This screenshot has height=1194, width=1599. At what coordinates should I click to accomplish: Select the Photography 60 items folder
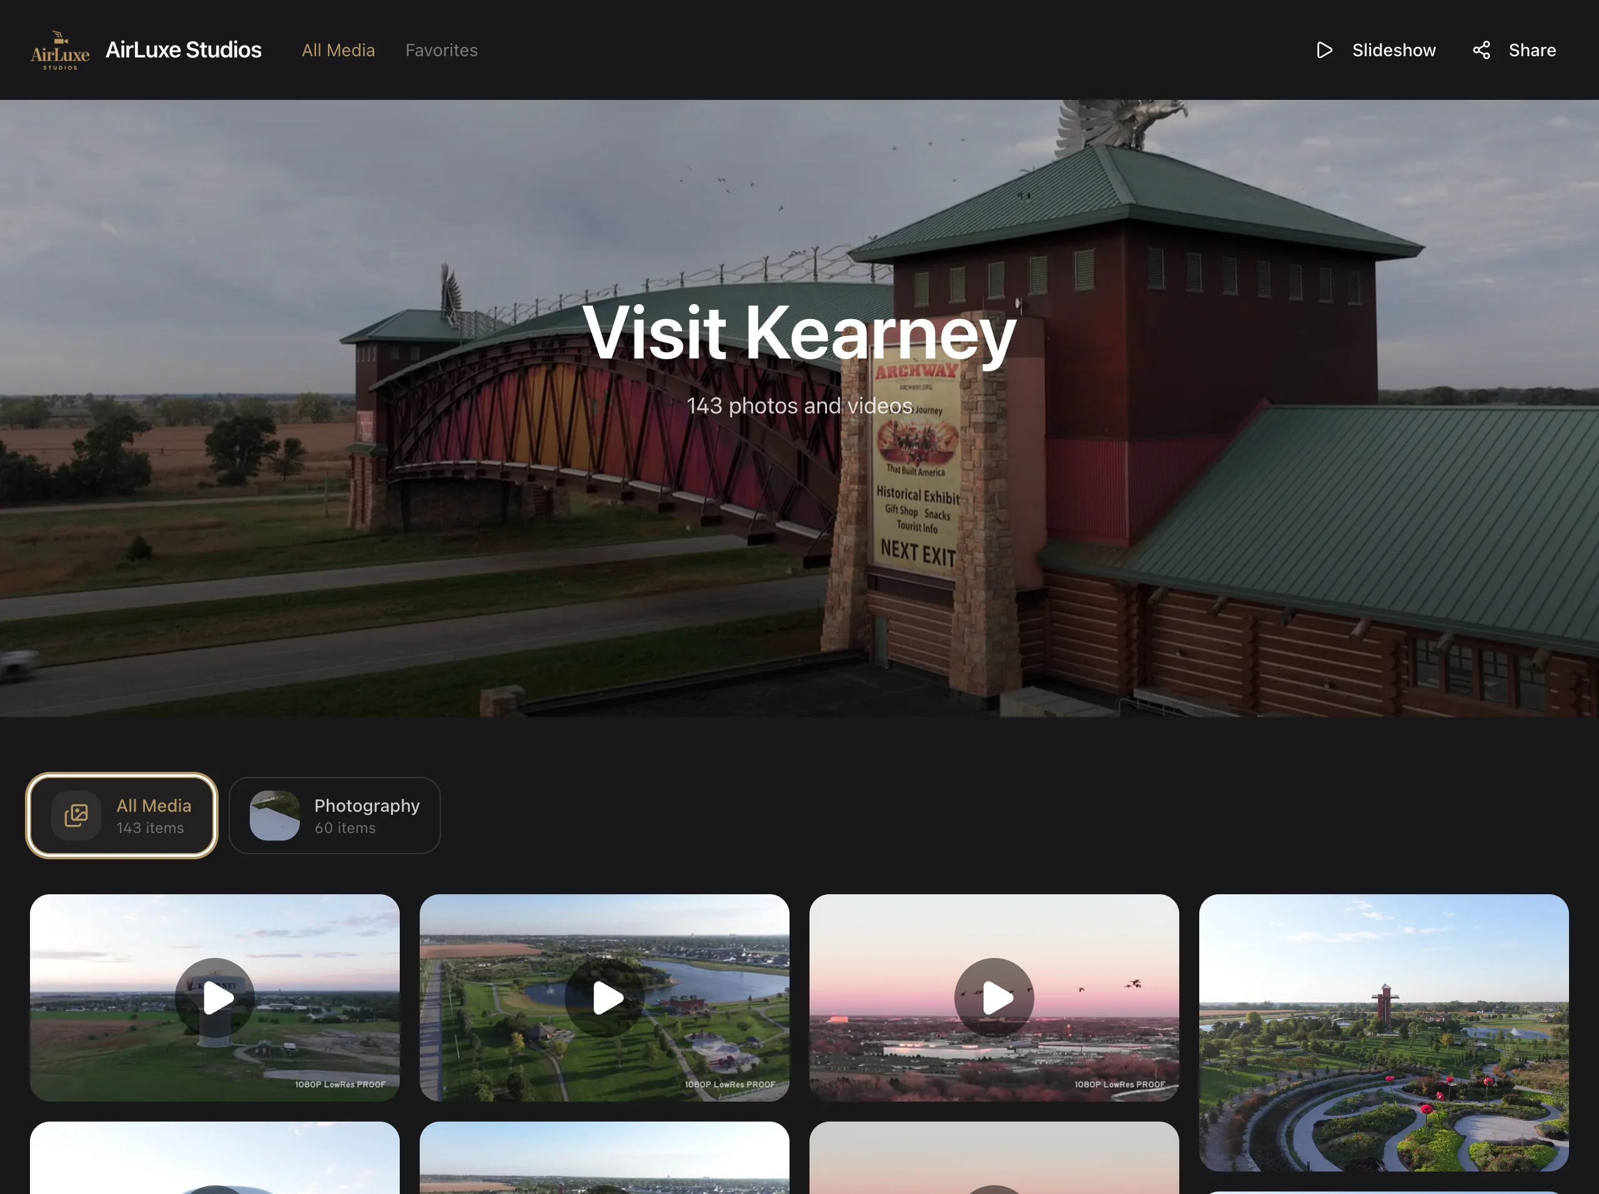pyautogui.click(x=335, y=816)
